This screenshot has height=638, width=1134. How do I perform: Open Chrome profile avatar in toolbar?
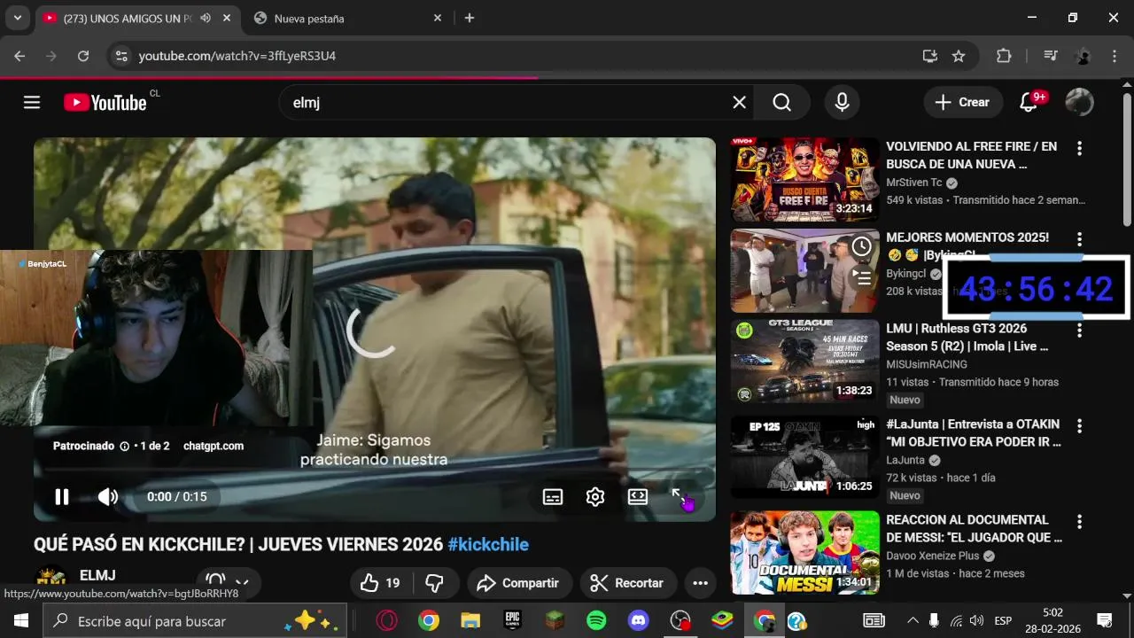(x=1083, y=56)
